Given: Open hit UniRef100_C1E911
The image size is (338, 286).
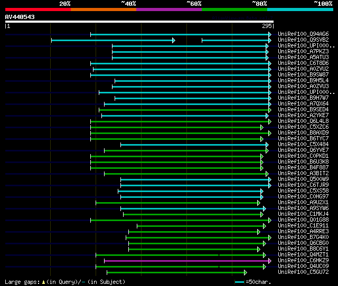Looking at the screenshot, I should [x=303, y=226].
